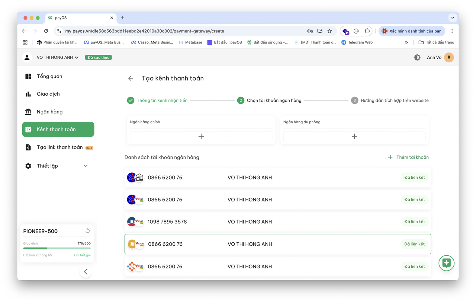Viewport: 476px width, 303px height.
Task: Open the browser extensions puzzle icon
Action: 367,31
